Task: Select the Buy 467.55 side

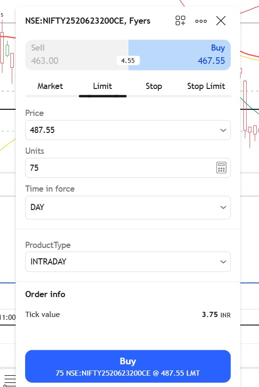Action: tap(179, 55)
